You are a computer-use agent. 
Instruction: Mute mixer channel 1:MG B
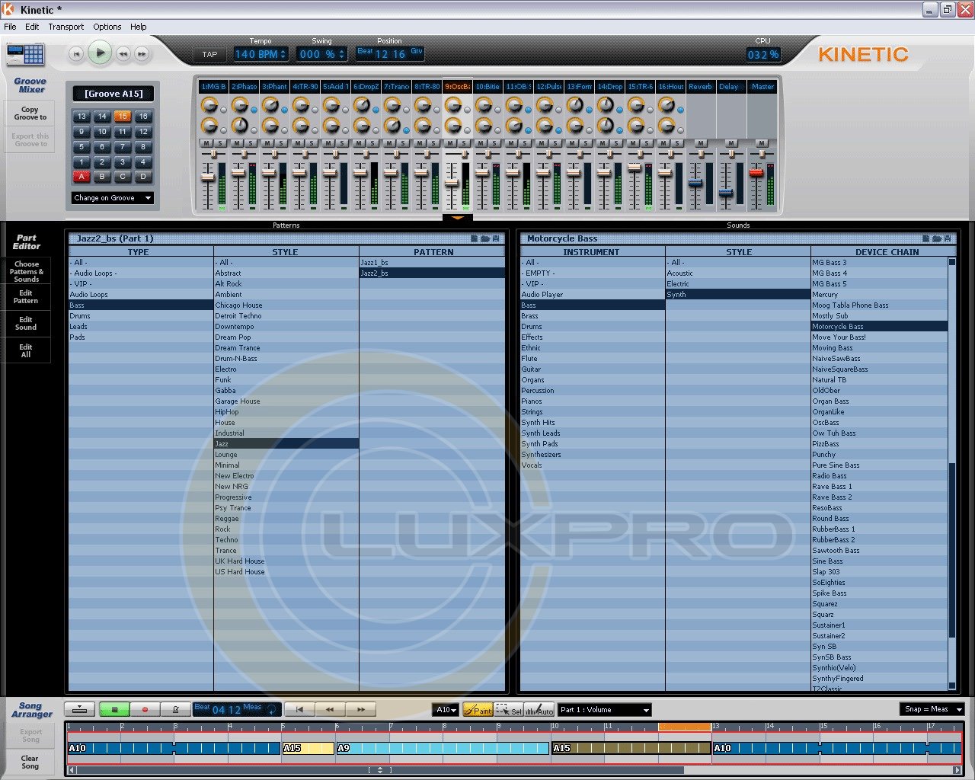click(x=206, y=143)
